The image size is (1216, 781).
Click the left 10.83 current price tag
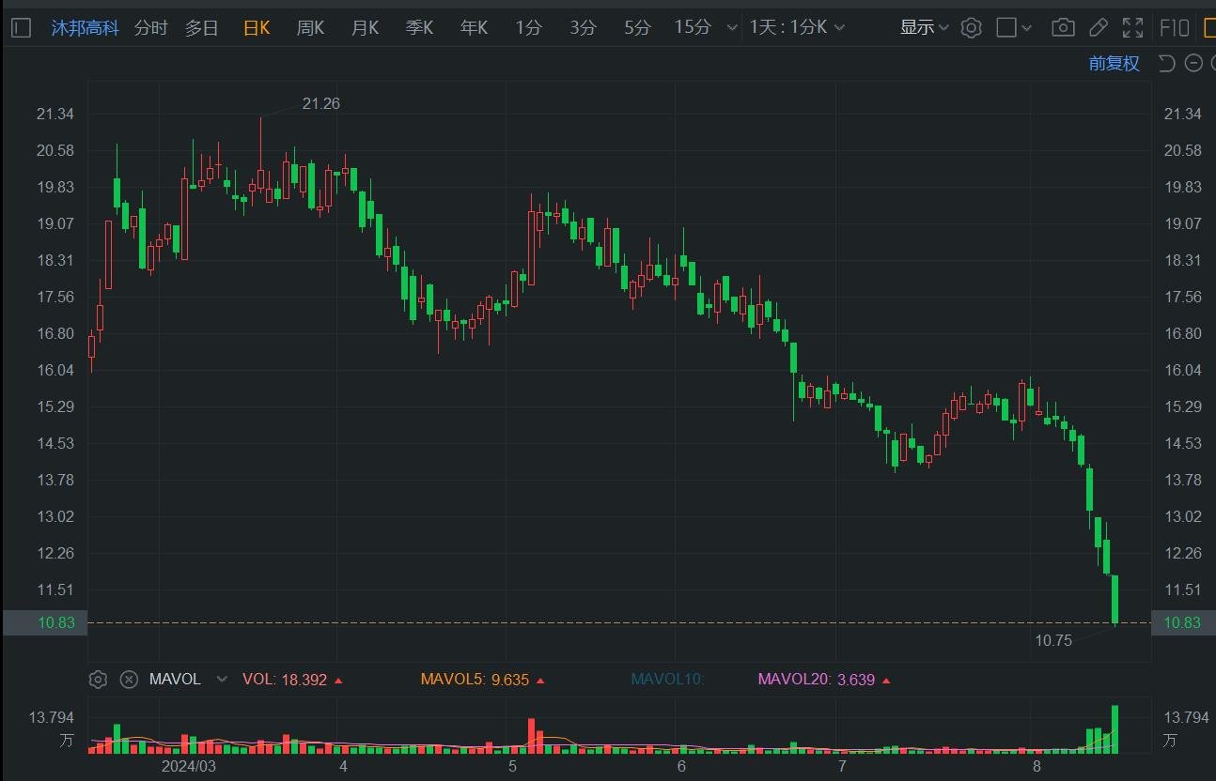tap(44, 622)
